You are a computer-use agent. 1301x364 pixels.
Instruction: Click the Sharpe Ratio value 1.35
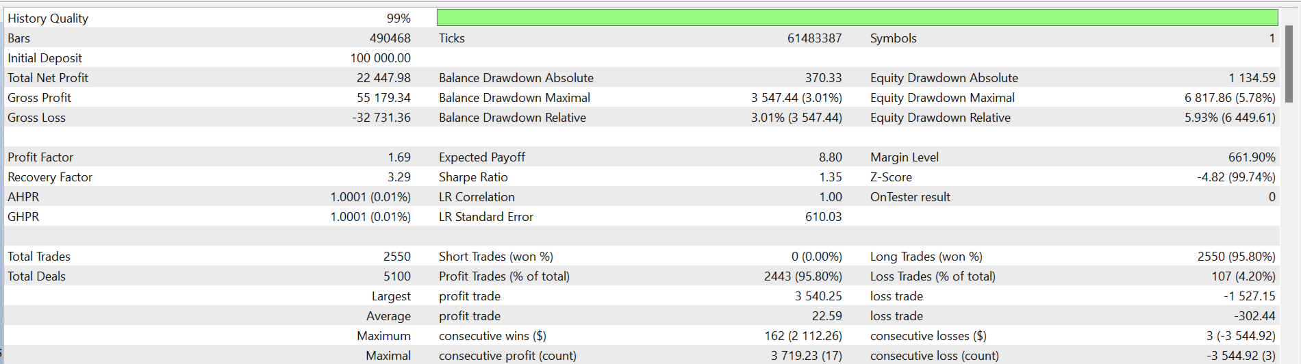[831, 177]
